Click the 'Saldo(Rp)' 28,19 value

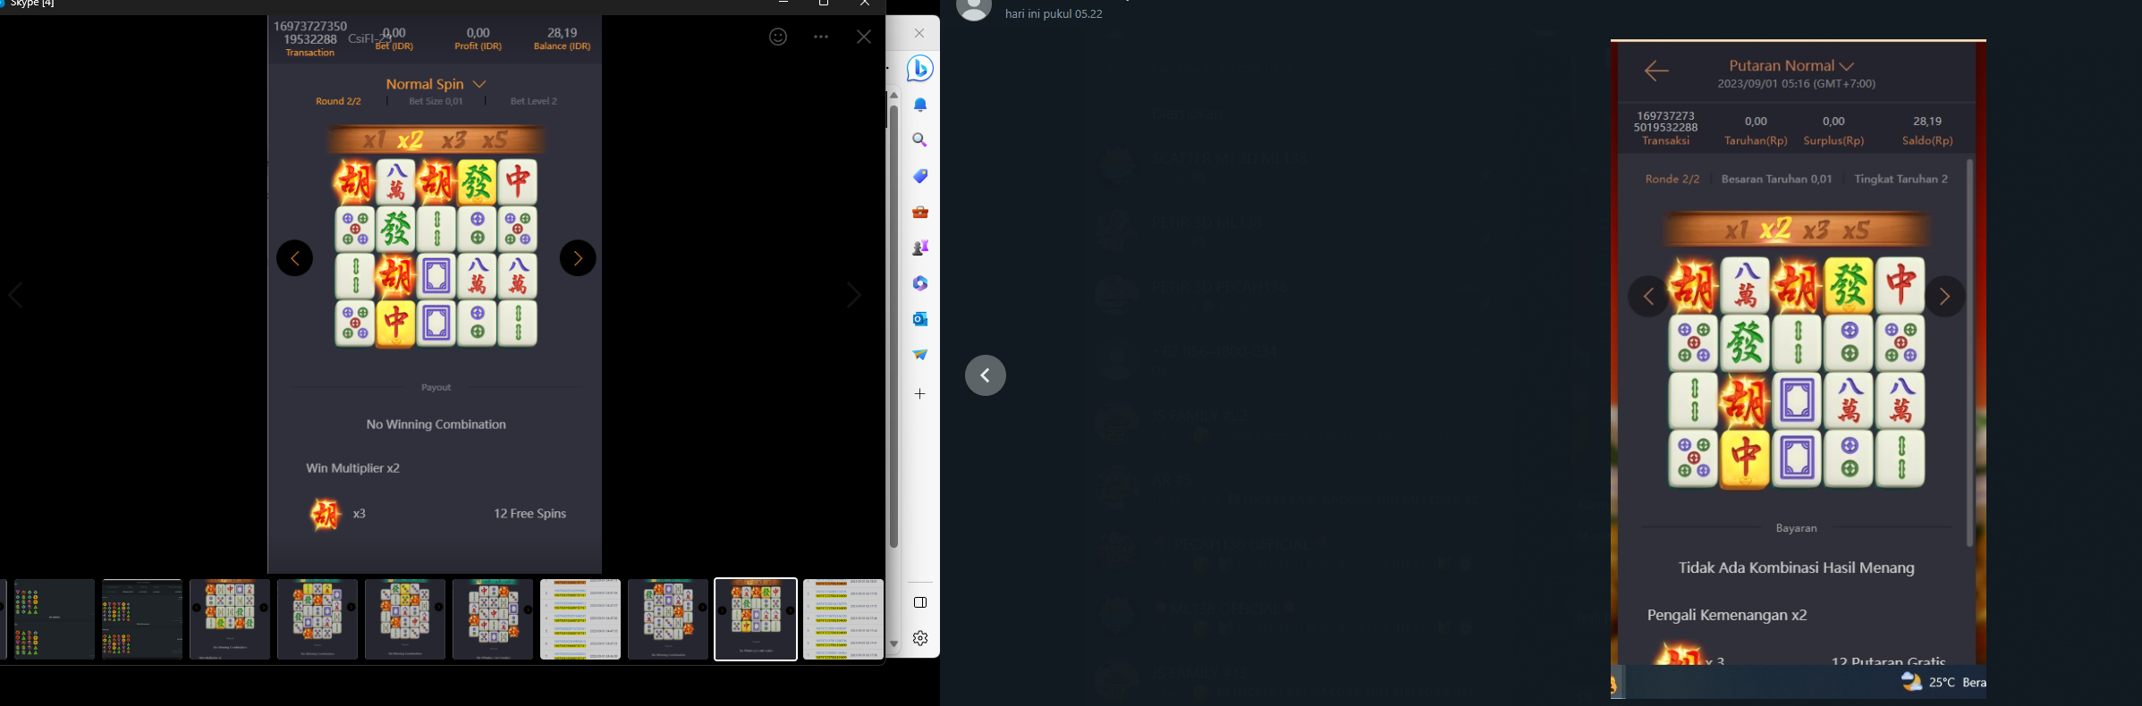(x=1927, y=121)
